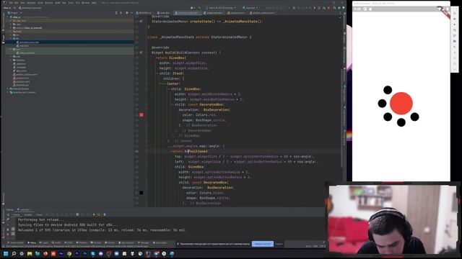Image resolution: width=462 pixels, height=259 pixels.
Task: Open the Project view dropdown
Action: 14,13
